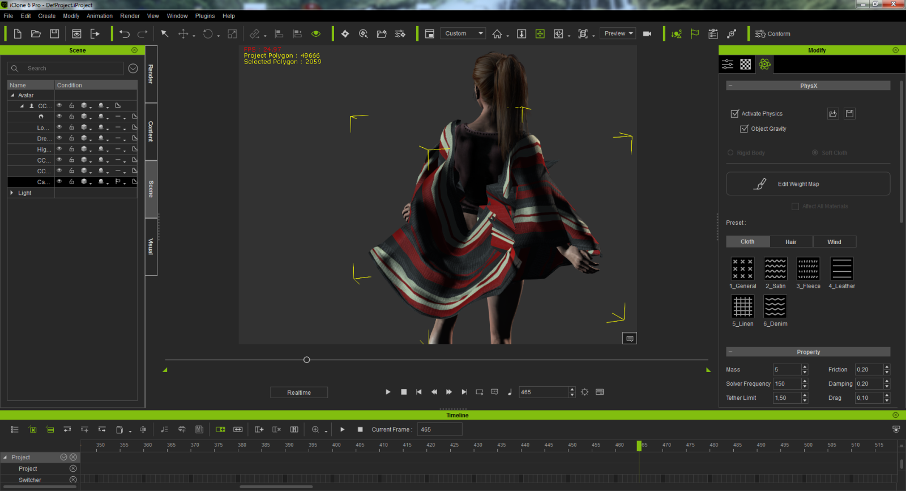
Task: Open the camera record icon beside Preview
Action: coord(647,34)
